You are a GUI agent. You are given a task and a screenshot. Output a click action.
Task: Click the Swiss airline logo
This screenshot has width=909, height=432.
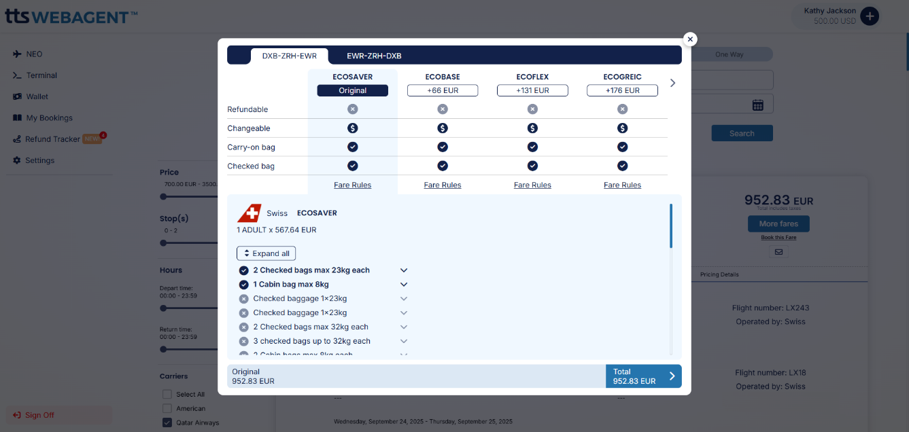tap(249, 213)
